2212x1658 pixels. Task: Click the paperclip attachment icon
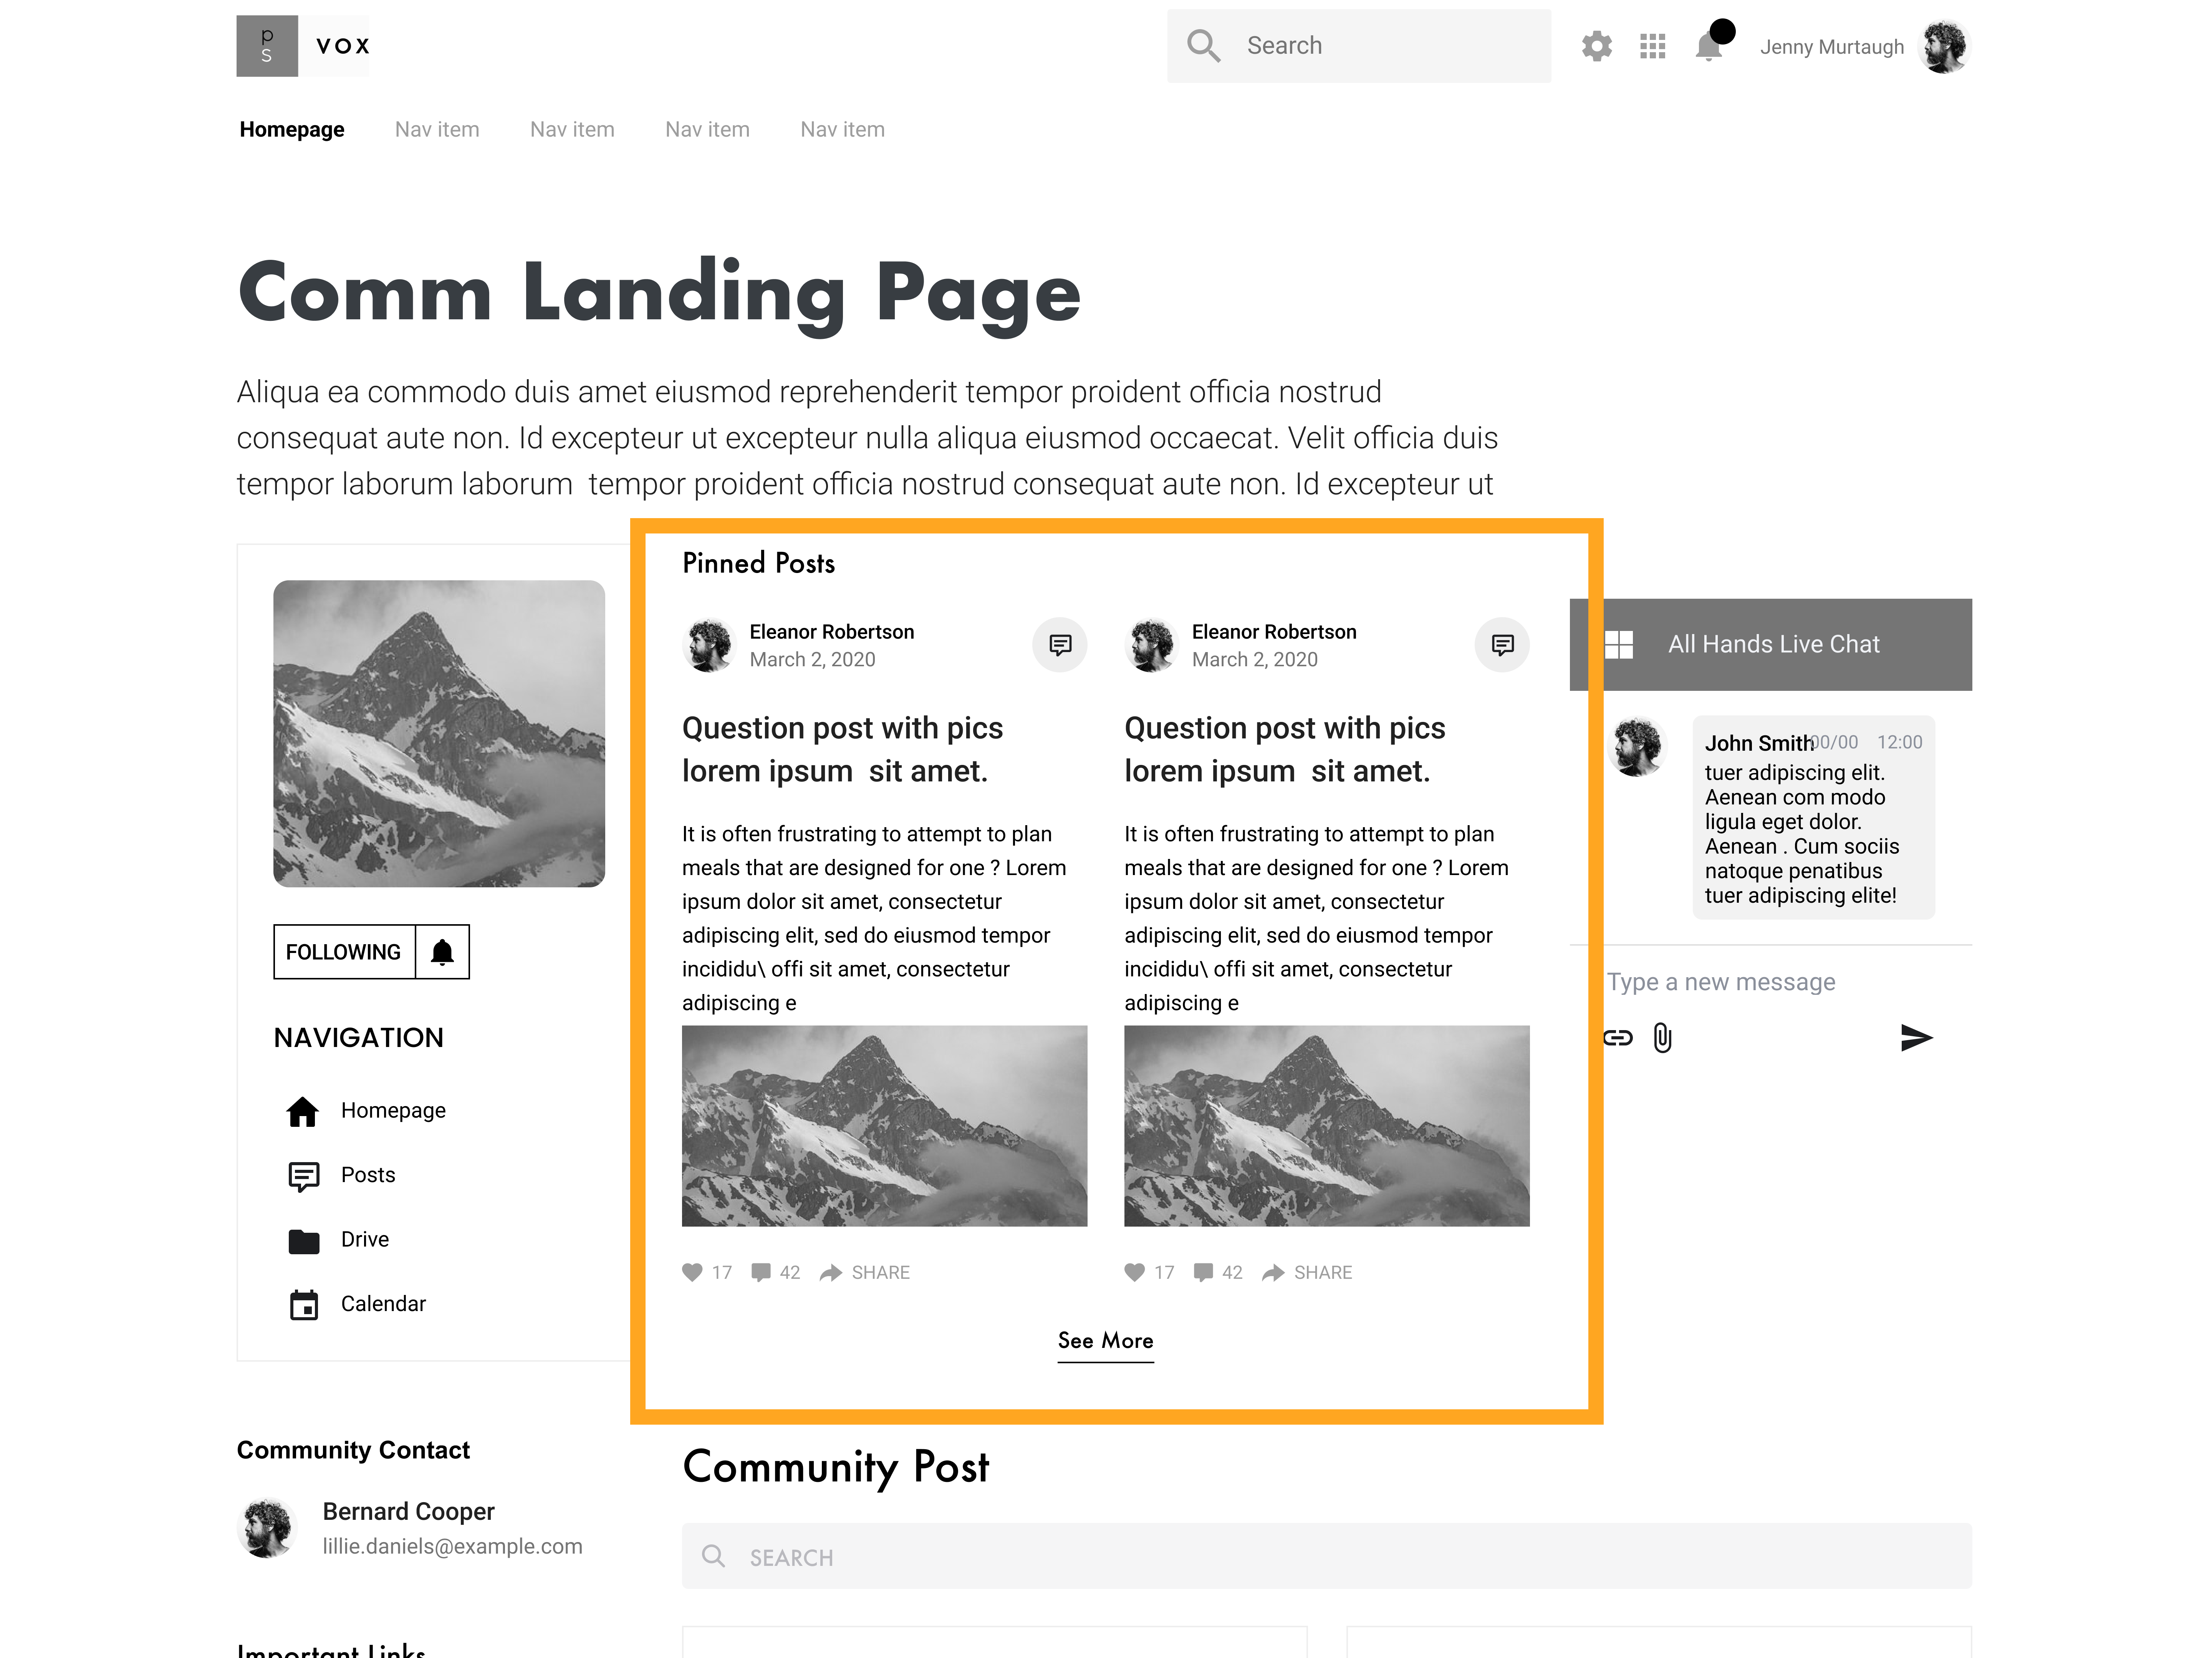1662,1037
